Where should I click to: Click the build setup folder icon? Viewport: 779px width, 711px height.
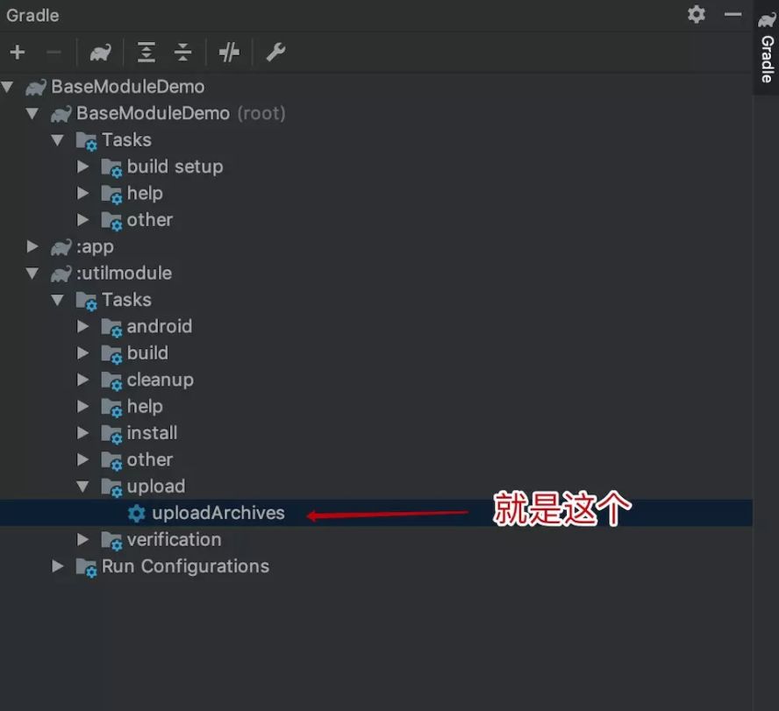[111, 168]
